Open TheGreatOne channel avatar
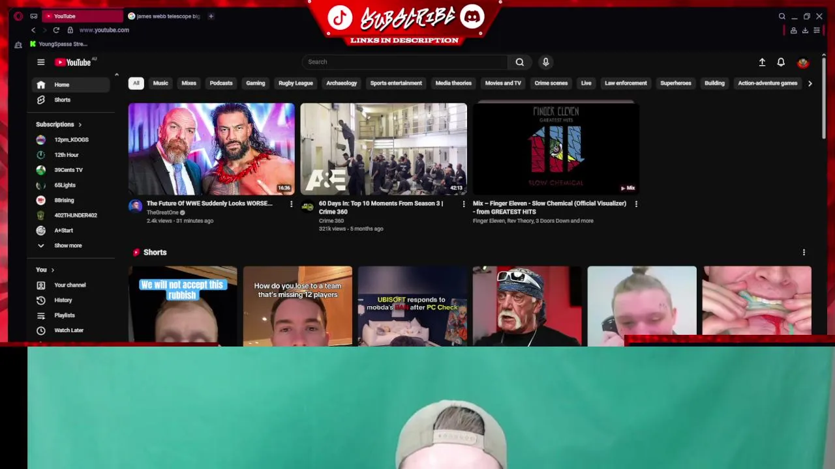The width and height of the screenshot is (835, 469). click(x=135, y=206)
